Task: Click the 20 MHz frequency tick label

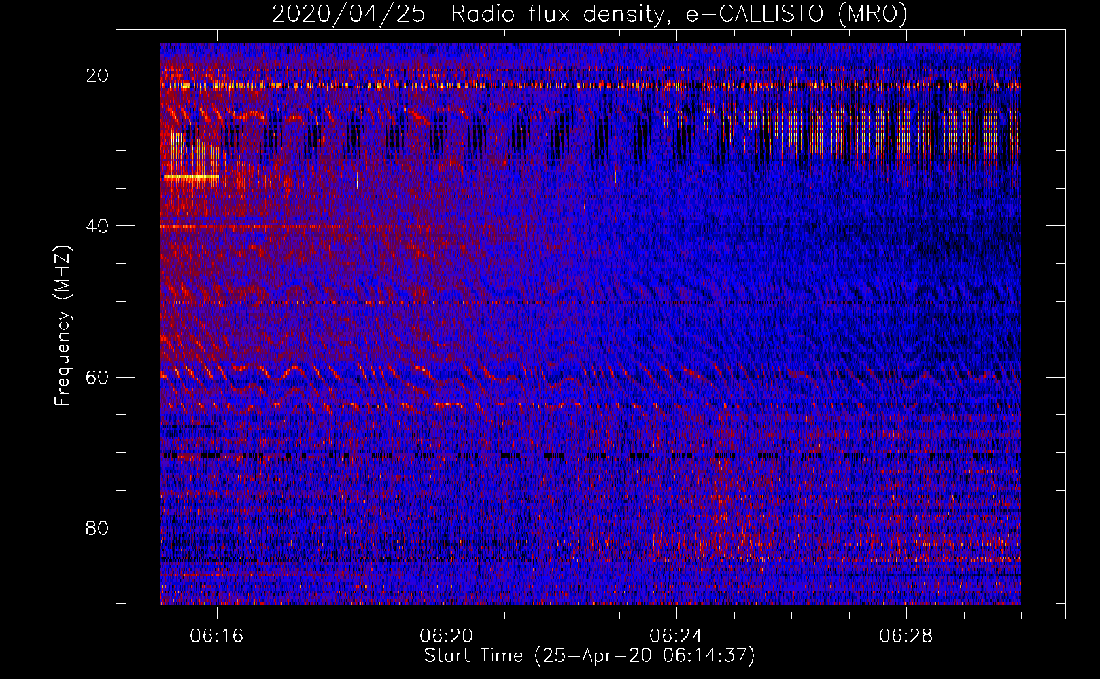Action: click(x=98, y=75)
